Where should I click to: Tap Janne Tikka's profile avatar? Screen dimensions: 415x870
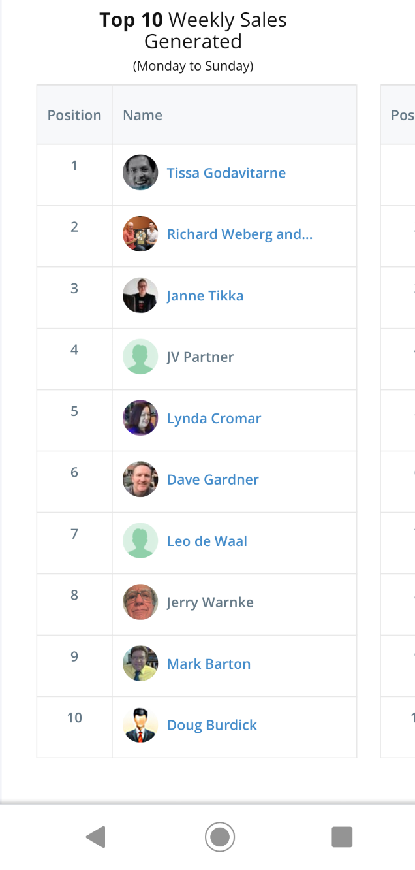[x=140, y=295]
